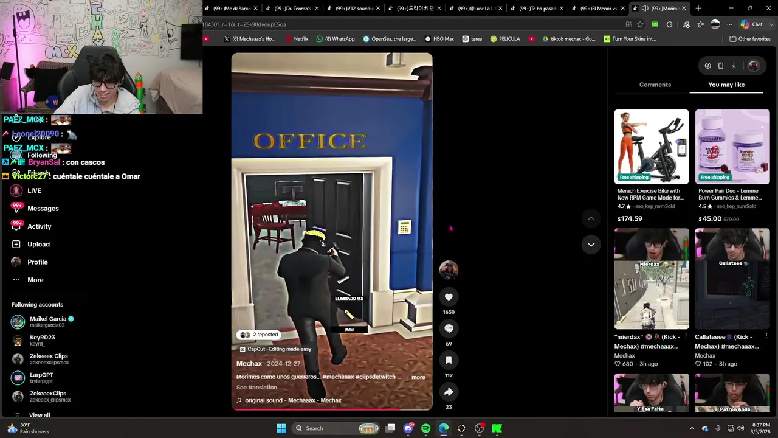Open options menu for the Callateeee video
778x438 pixels.
[766, 336]
